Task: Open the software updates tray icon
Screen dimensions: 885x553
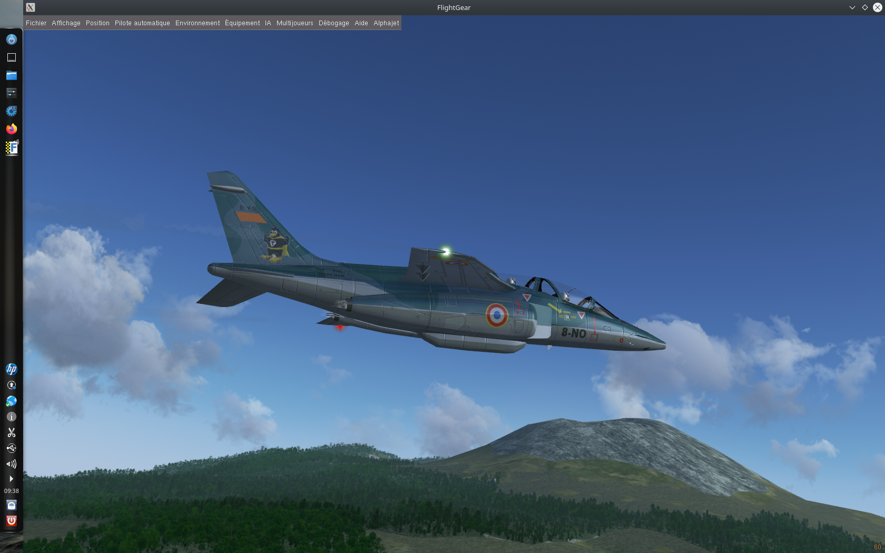Action: pos(11,385)
